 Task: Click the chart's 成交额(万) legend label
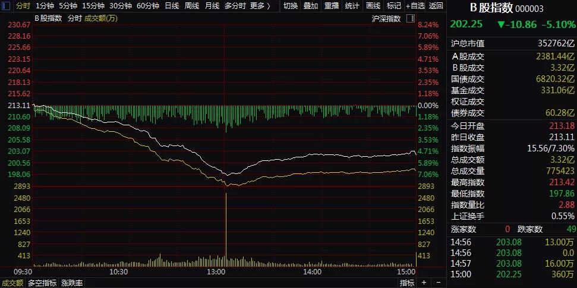[x=101, y=18]
